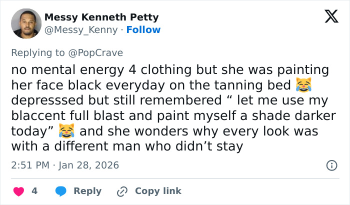Screen dimensions: 350x205
Task: Click the tweet's first line starting 'no mental energy'
Action: point(170,69)
